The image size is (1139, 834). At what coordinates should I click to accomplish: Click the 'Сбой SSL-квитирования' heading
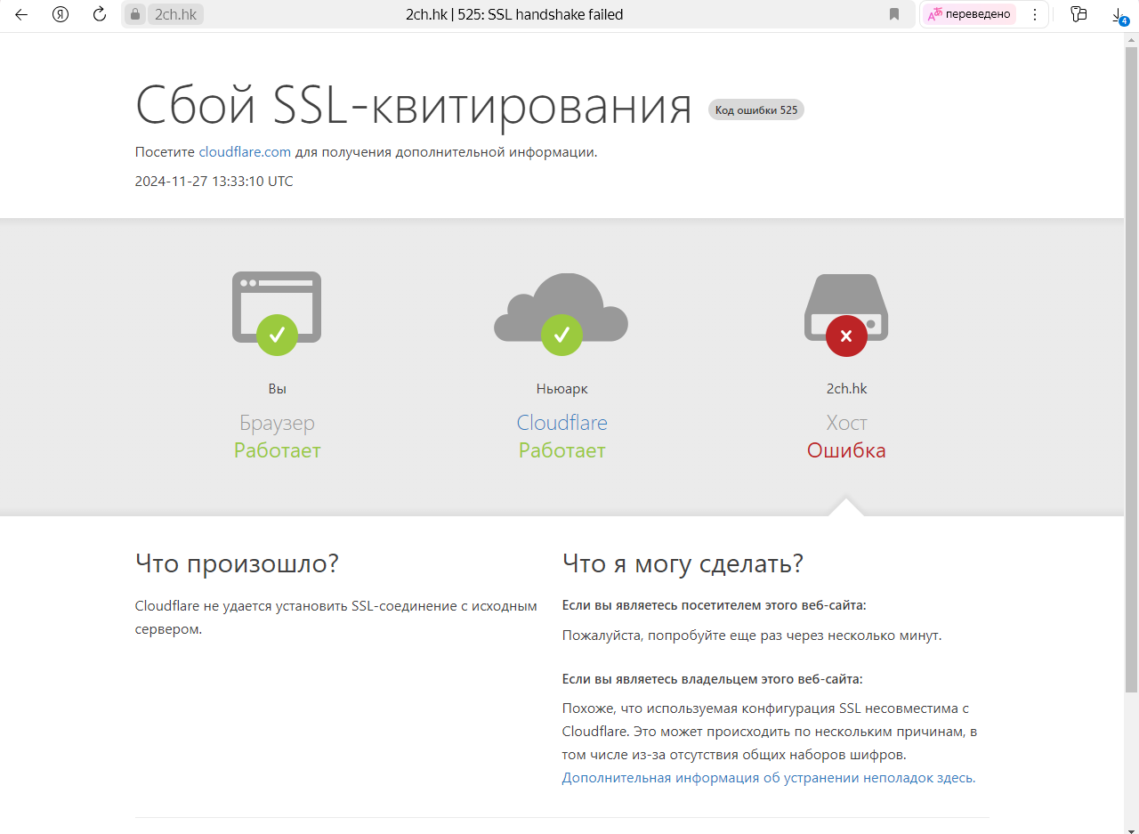[x=414, y=105]
